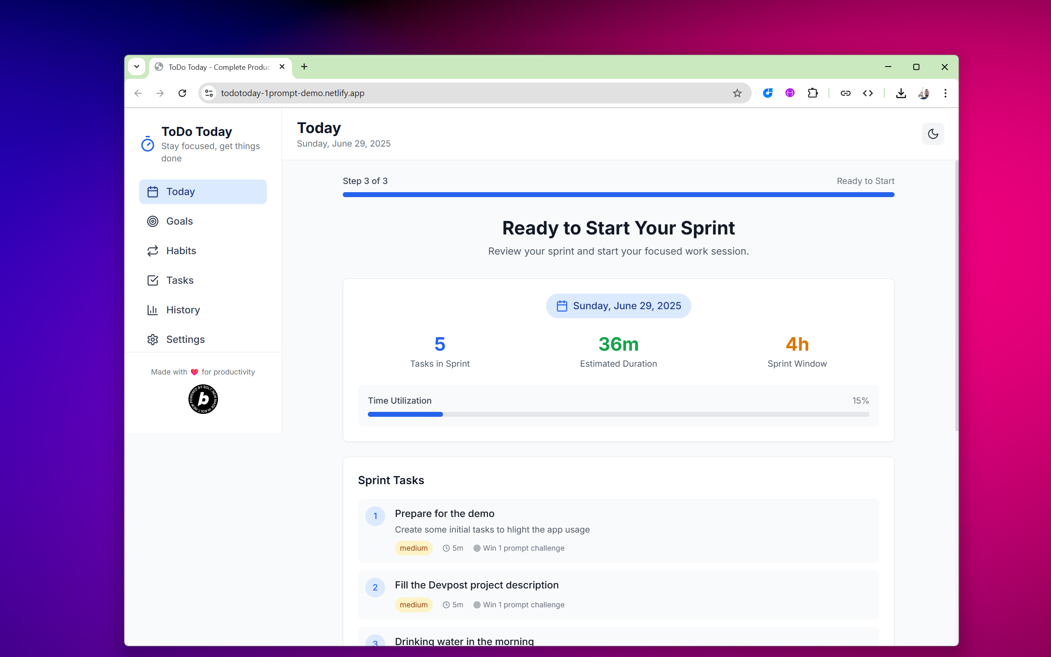The width and height of the screenshot is (1051, 657).
Task: Toggle dark mode moon icon
Action: tap(932, 134)
